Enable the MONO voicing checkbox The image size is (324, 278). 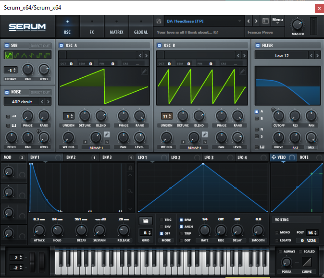coord(277,232)
